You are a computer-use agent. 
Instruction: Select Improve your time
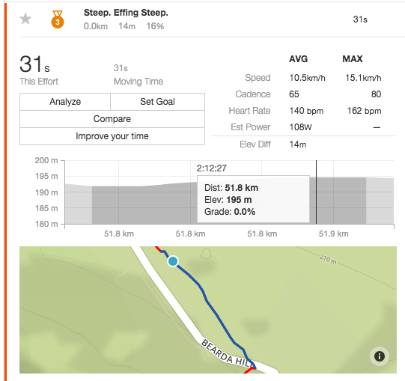point(112,136)
